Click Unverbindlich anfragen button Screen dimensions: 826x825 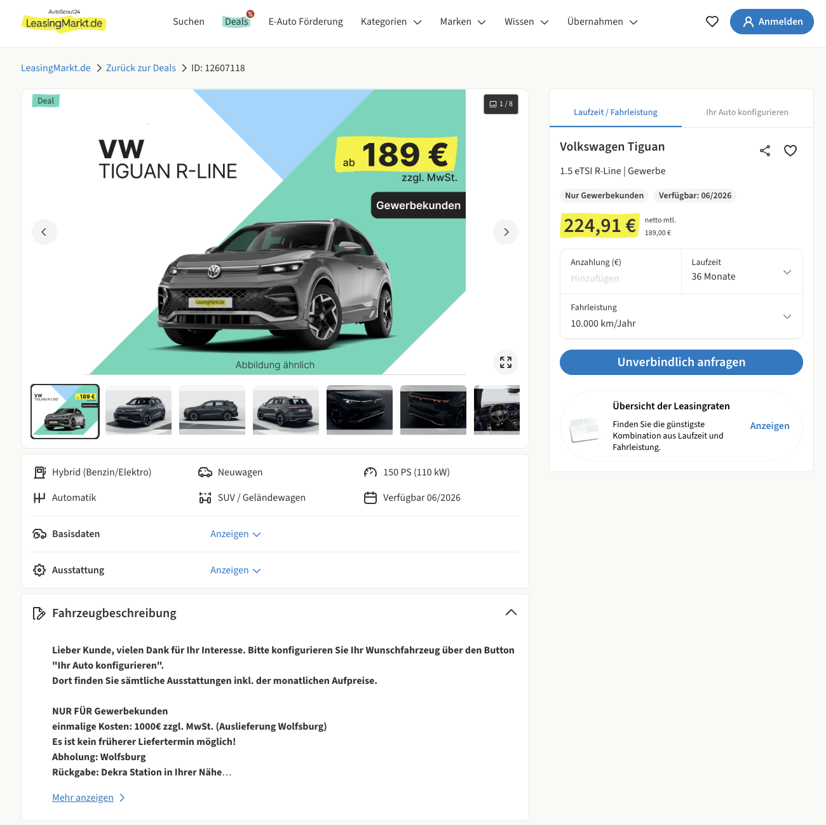681,362
